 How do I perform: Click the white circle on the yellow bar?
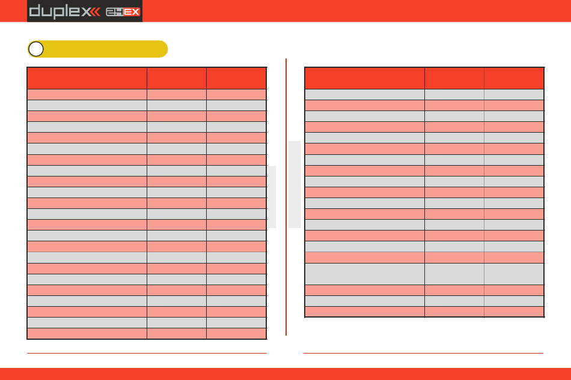coord(36,49)
